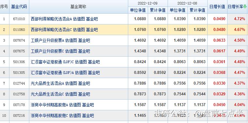Viewport: 248px width, 123px height.
Task: Click daily growth value 0.0633
Action: tap(219, 40)
